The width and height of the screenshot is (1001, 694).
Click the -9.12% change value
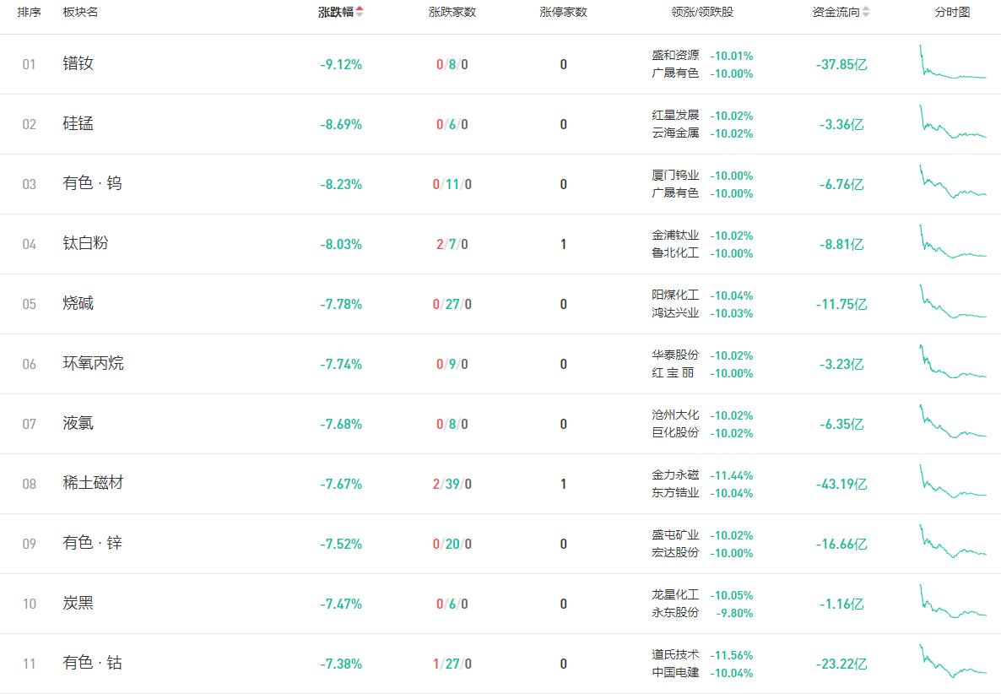pyautogui.click(x=341, y=64)
